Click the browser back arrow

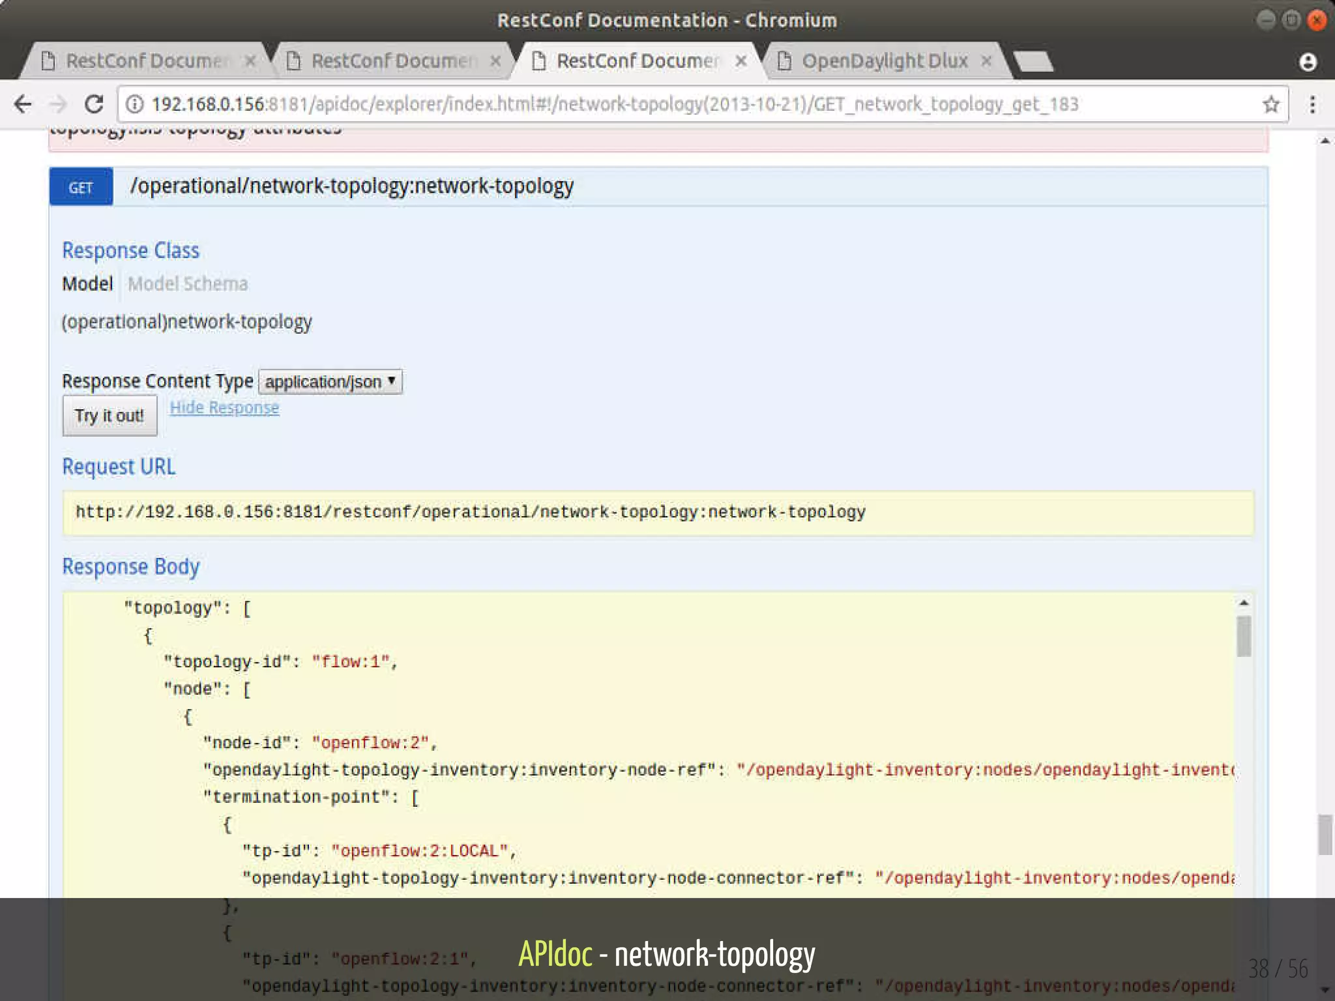click(x=23, y=104)
